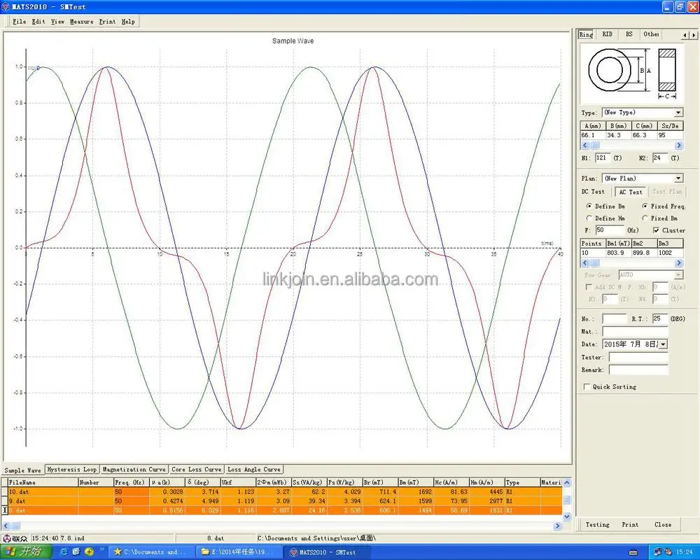The image size is (700, 560).
Task: Open the Type dropdown showing (New Type)
Action: (x=678, y=112)
